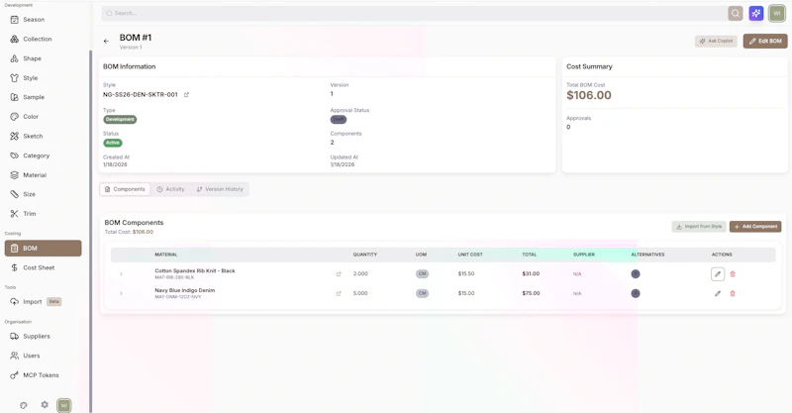Open MCP Tokens settings

[43, 375]
